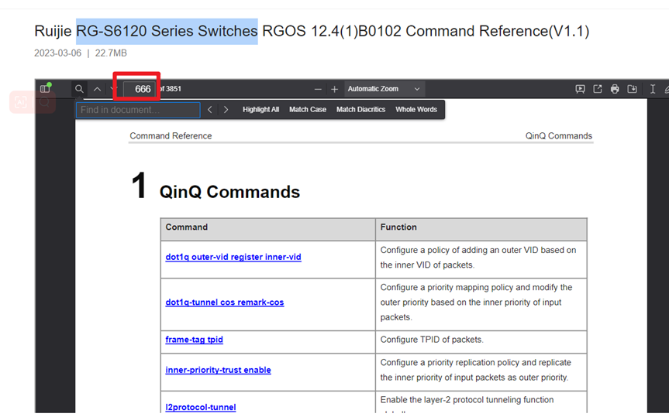Toggle Match Diacritics option
This screenshot has width=669, height=417.
pos(361,109)
